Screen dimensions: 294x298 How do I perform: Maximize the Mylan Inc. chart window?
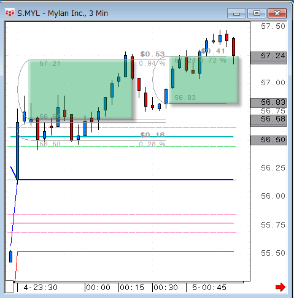click(257, 13)
